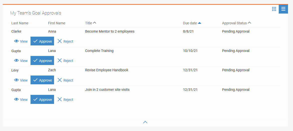This screenshot has height=131, width=293.
Task: Switch to list view icon
Action: pyautogui.click(x=283, y=9)
